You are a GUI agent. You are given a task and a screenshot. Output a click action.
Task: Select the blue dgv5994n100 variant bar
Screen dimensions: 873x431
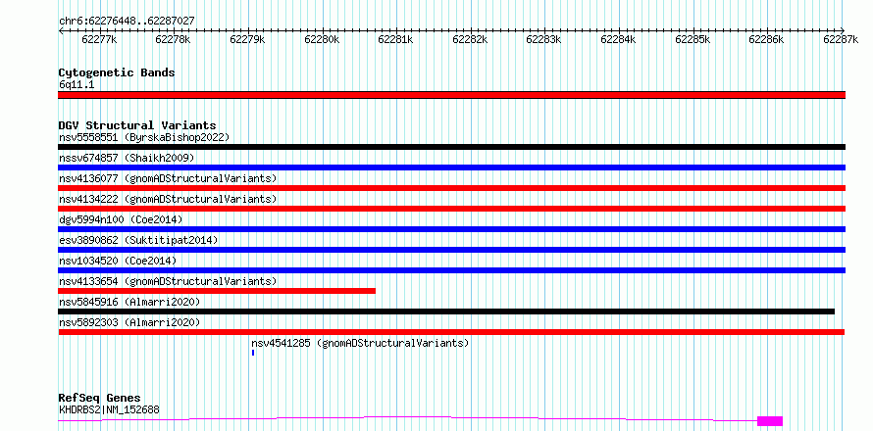[452, 229]
